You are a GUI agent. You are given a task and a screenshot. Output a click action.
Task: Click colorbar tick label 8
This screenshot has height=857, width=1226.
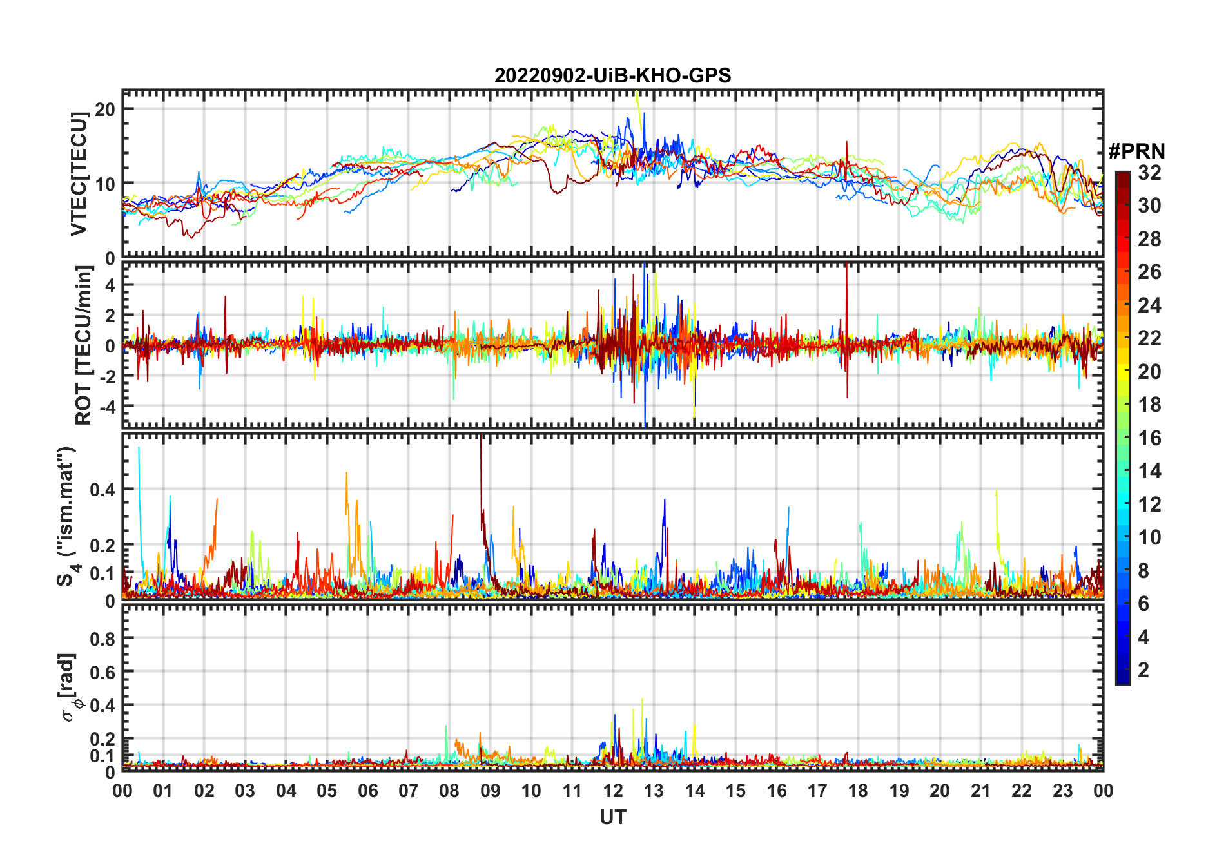pyautogui.click(x=1143, y=570)
